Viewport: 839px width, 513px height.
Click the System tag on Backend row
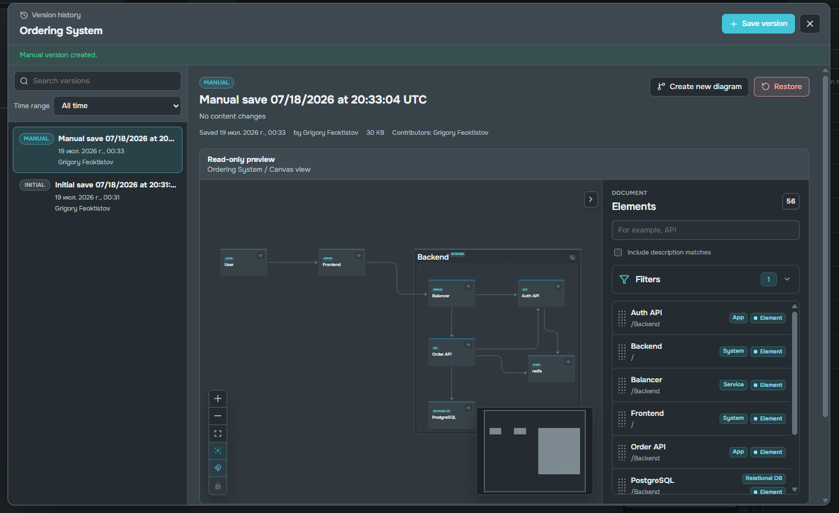coord(734,351)
